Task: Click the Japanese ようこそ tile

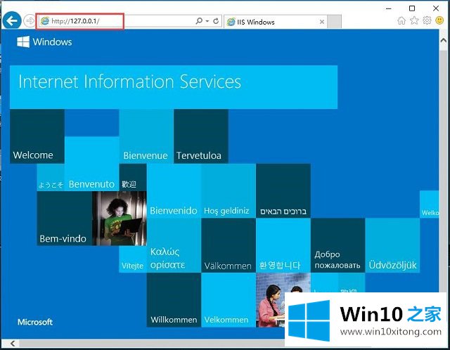Action: pyautogui.click(x=51, y=177)
